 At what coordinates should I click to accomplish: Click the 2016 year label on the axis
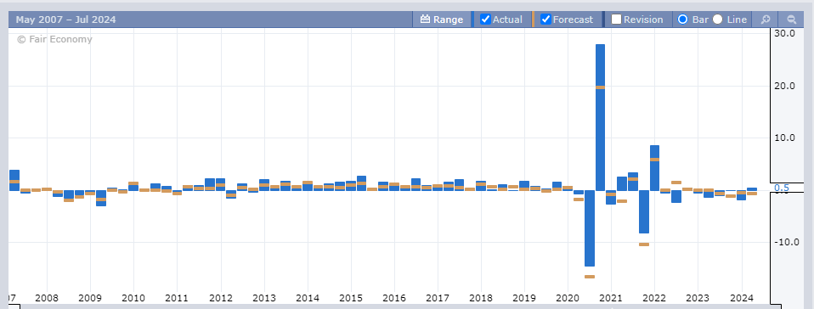(393, 298)
